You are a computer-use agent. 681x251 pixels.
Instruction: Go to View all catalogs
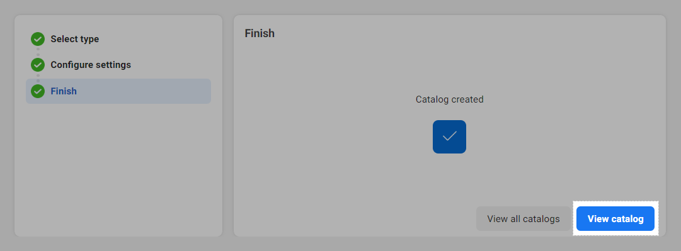pyautogui.click(x=524, y=218)
